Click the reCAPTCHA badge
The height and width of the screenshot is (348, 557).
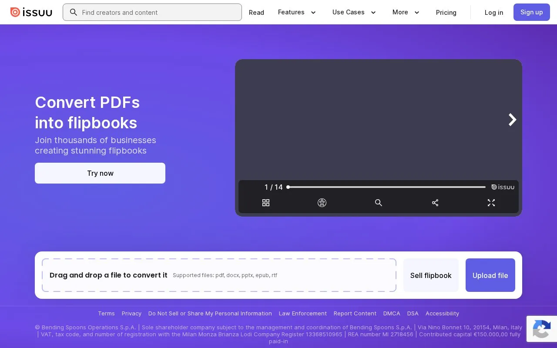click(542, 329)
